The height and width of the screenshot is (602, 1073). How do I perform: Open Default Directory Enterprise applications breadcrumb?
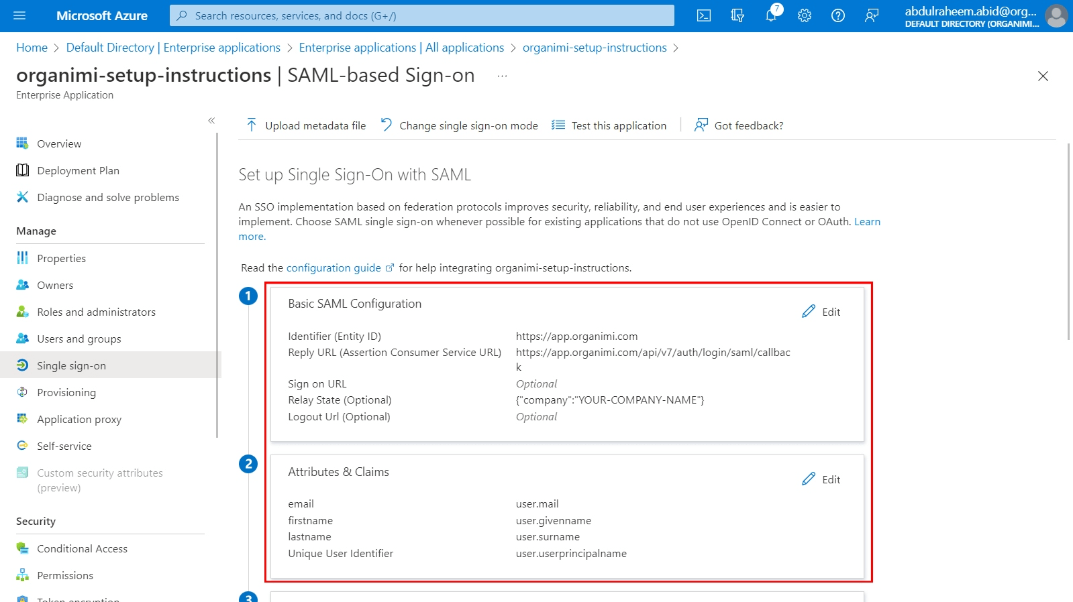click(173, 48)
